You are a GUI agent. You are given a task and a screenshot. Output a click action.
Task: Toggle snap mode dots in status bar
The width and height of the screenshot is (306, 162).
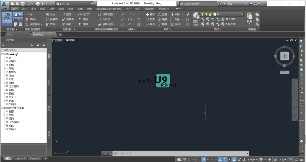tap(190, 159)
